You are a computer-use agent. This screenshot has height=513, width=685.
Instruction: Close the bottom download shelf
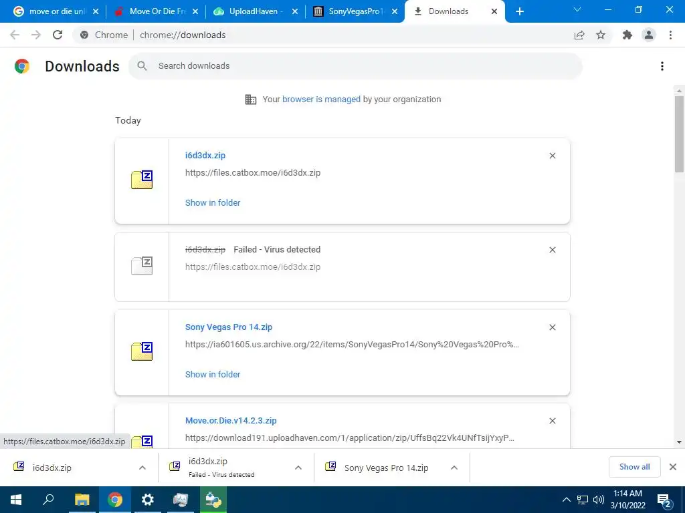pyautogui.click(x=673, y=467)
